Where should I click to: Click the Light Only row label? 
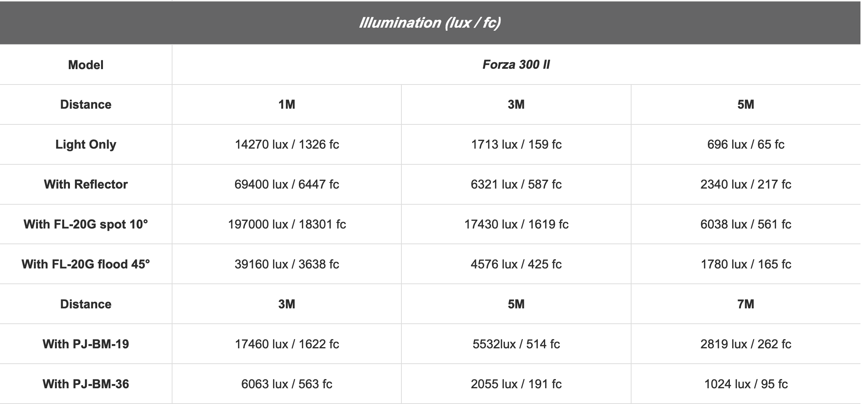click(86, 144)
